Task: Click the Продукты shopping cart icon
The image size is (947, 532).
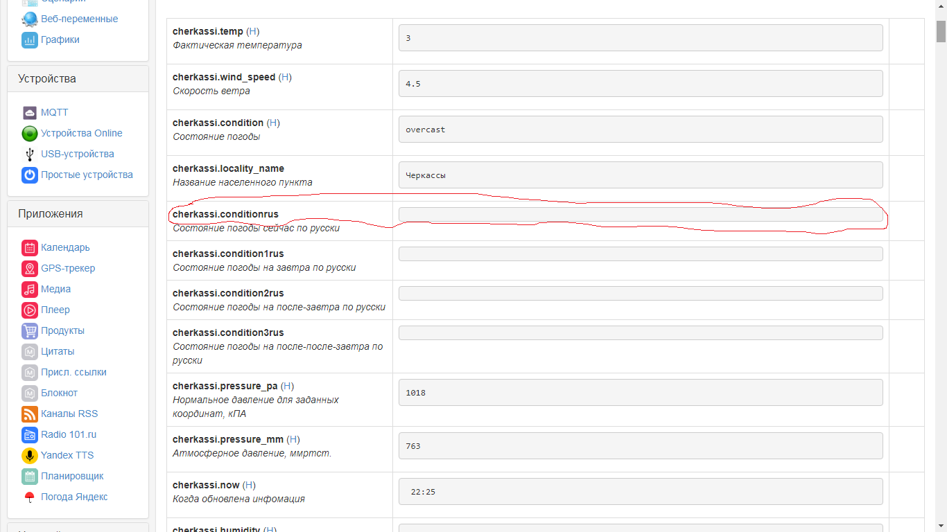Action: coord(29,330)
